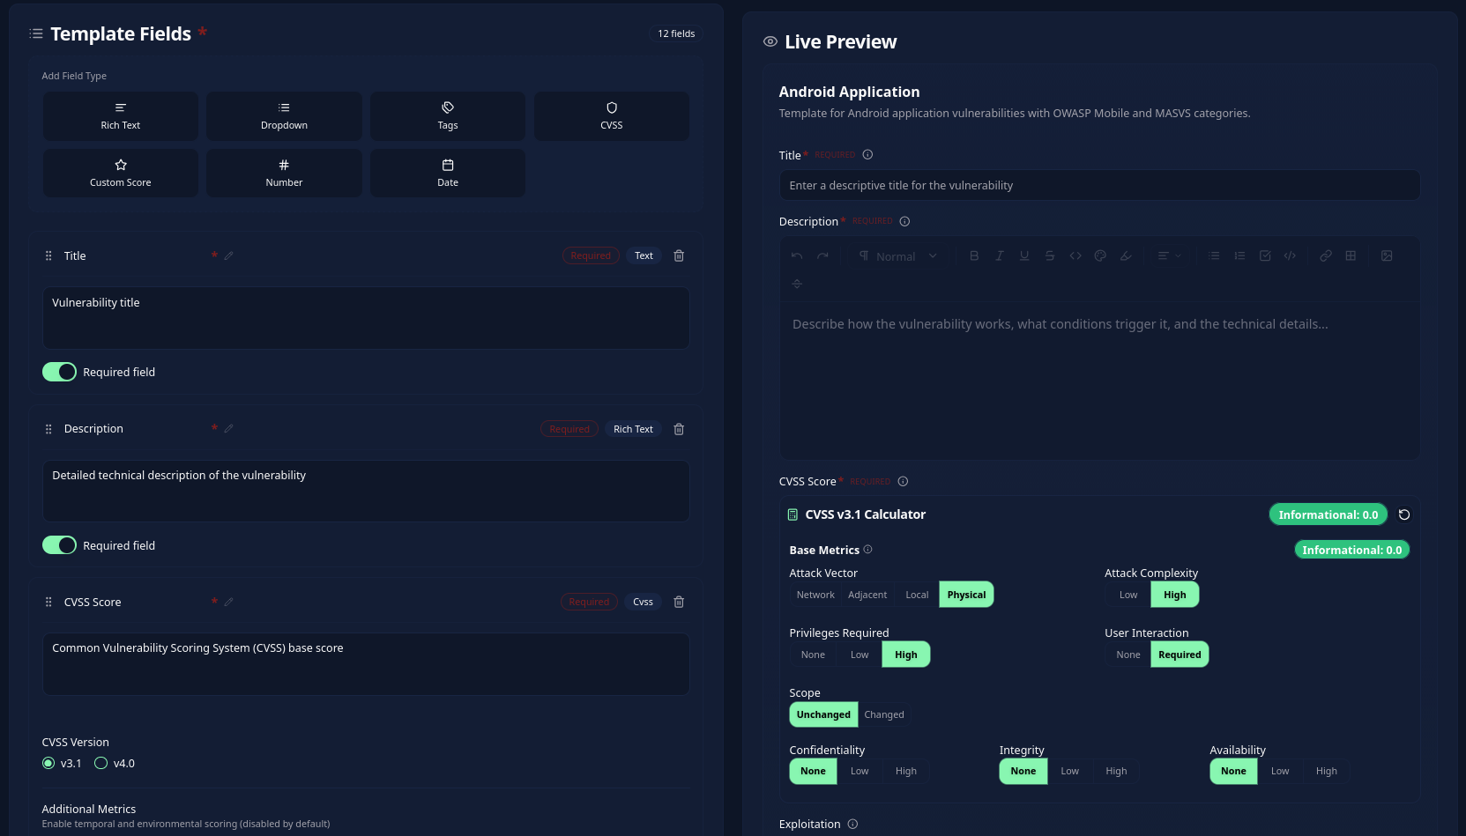Image resolution: width=1466 pixels, height=836 pixels.
Task: Click into the description editor body
Action: point(1099,381)
